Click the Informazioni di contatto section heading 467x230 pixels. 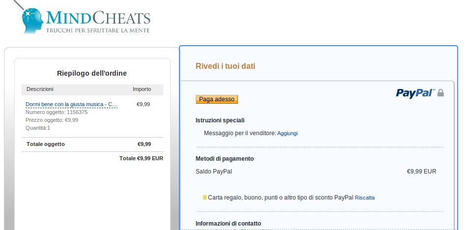pyautogui.click(x=229, y=224)
